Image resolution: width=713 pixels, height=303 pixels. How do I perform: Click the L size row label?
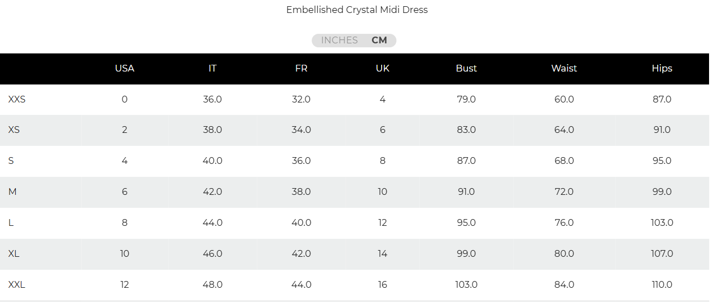pyautogui.click(x=11, y=222)
